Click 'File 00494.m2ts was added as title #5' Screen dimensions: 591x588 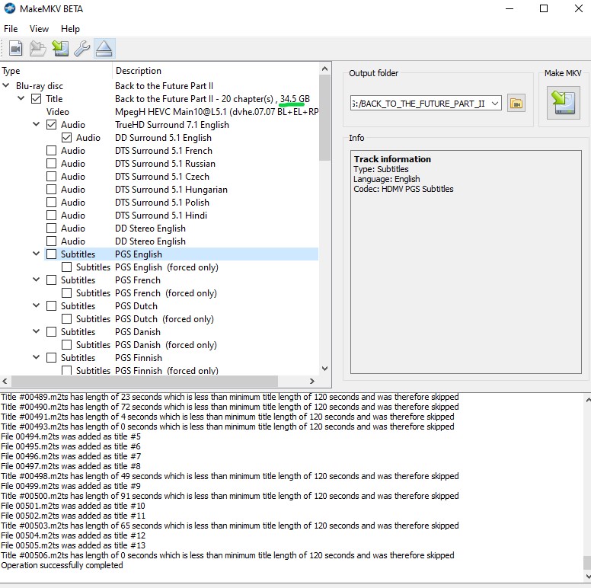[x=71, y=436]
